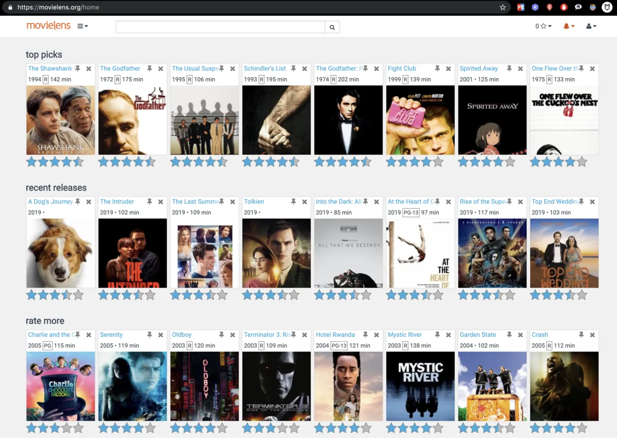Viewport: 617px width, 438px height.
Task: Click the search magnifier button
Action: coord(332,27)
